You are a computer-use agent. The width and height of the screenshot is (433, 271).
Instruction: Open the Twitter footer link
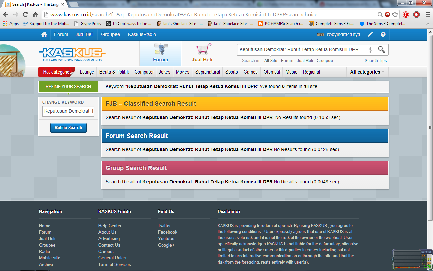coord(164,226)
